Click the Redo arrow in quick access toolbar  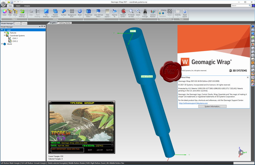click(18, 2)
